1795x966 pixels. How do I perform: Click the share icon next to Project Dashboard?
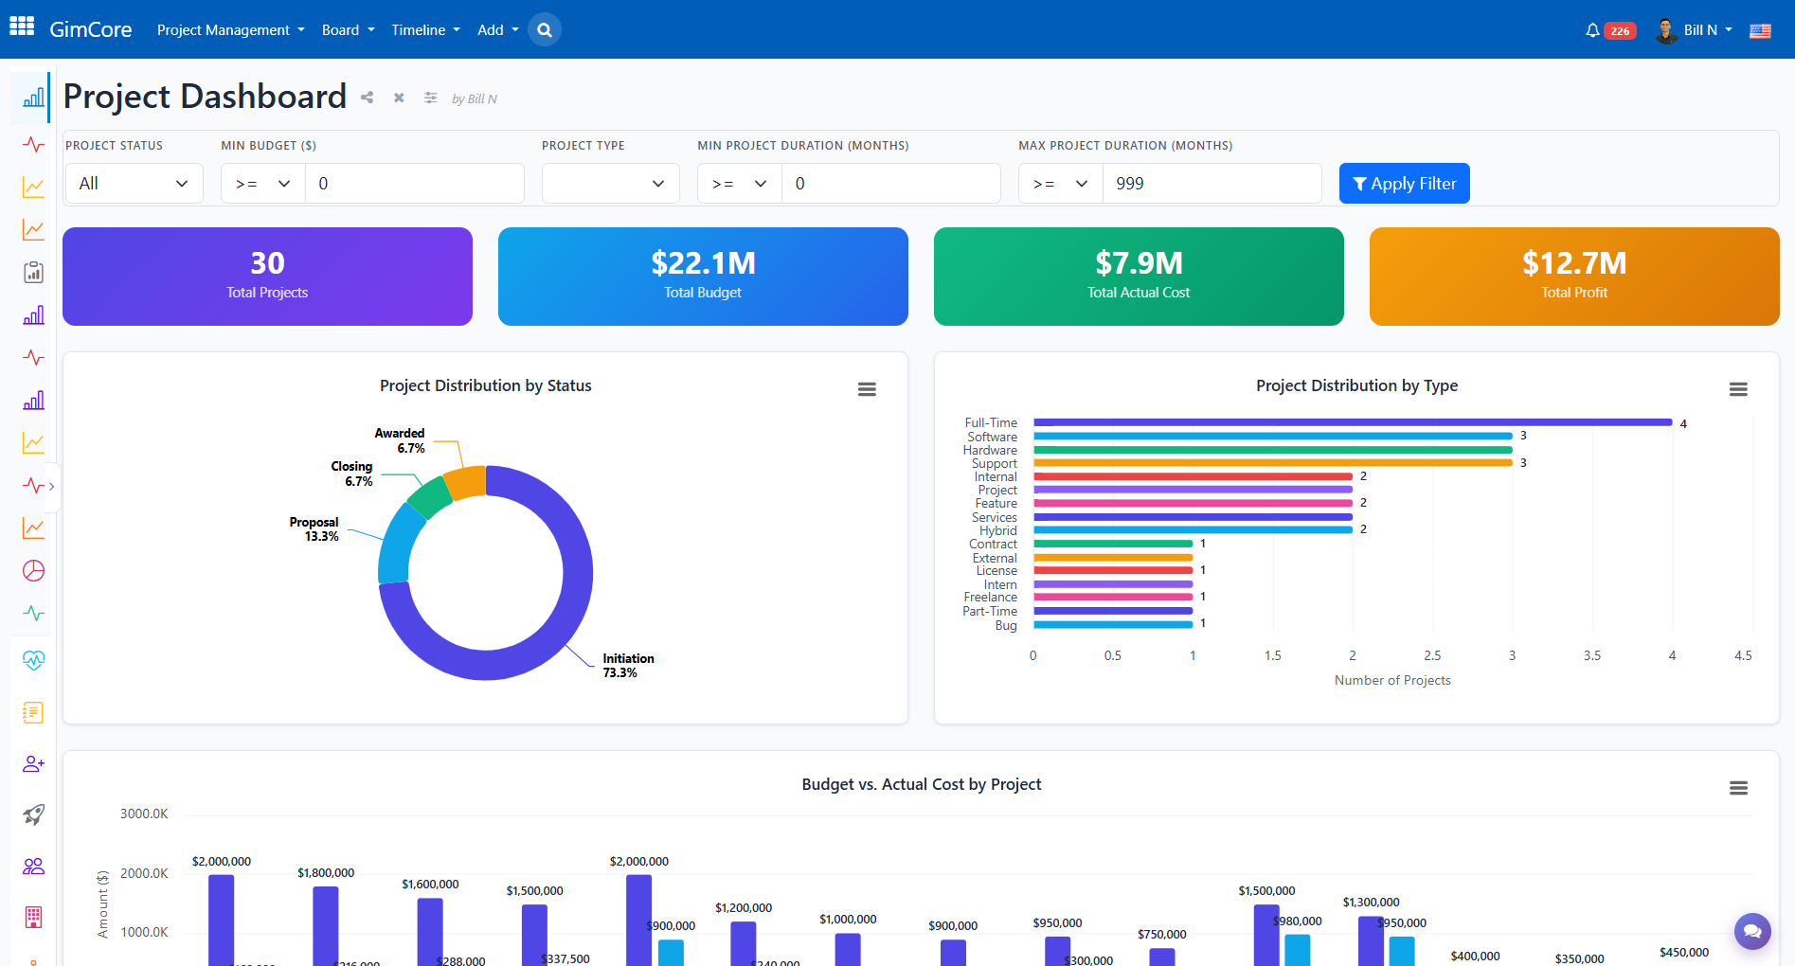pyautogui.click(x=367, y=98)
